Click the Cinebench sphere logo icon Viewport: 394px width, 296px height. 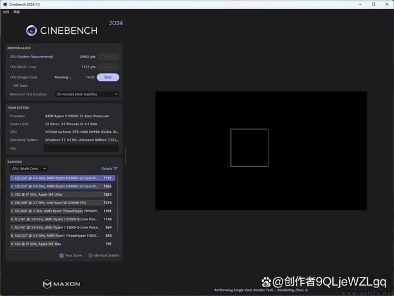tap(31, 31)
